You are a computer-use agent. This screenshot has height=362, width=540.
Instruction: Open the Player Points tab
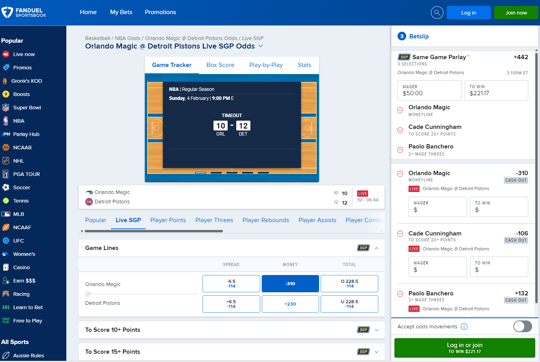pyautogui.click(x=168, y=220)
